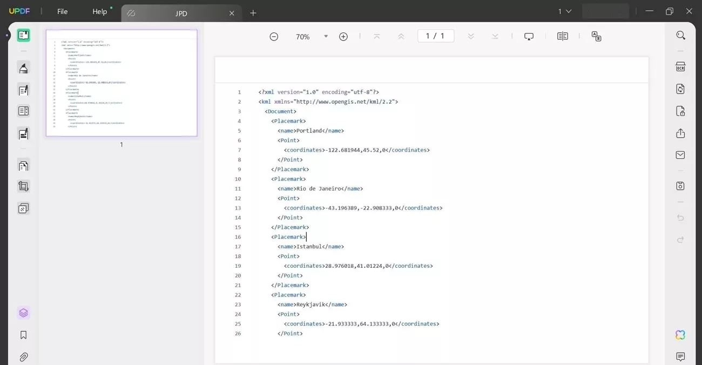The image size is (702, 365).
Task: Select the JPD document tab
Action: click(x=181, y=13)
